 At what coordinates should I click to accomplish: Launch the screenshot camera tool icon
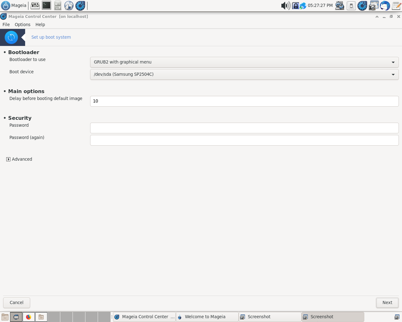coord(374,5)
